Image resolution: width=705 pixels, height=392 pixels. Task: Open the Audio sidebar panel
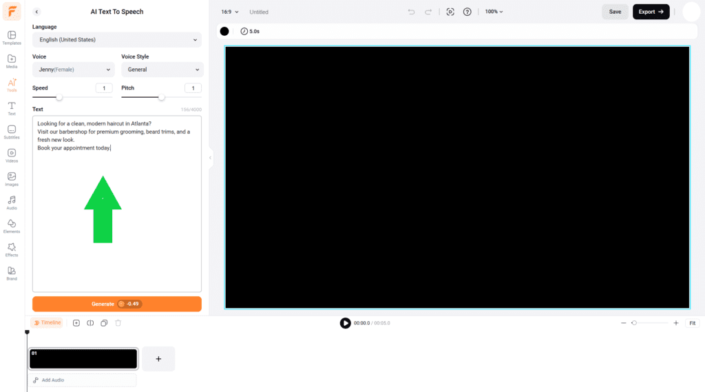coord(12,203)
